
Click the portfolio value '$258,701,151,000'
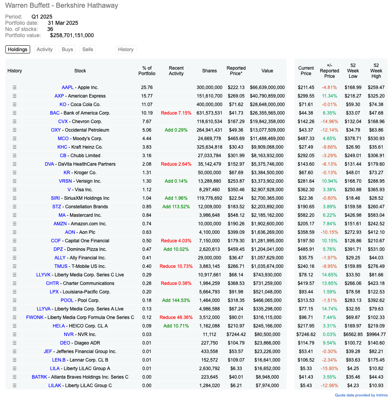point(72,35)
